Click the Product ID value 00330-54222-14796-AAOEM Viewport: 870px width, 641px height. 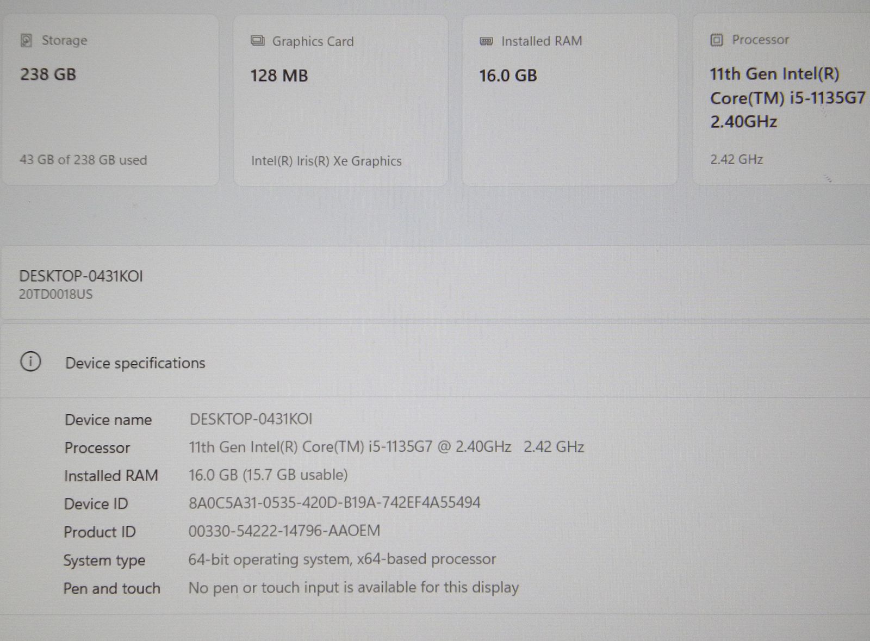pos(284,531)
